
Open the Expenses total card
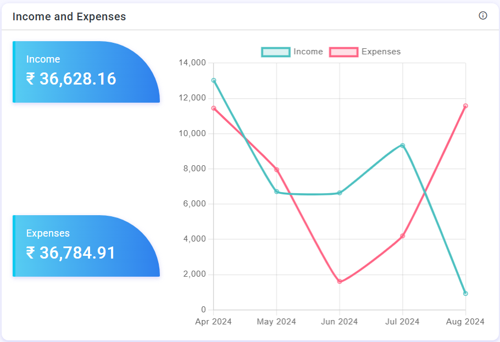86,246
